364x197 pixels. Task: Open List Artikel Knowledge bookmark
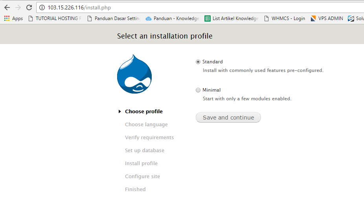pos(232,18)
